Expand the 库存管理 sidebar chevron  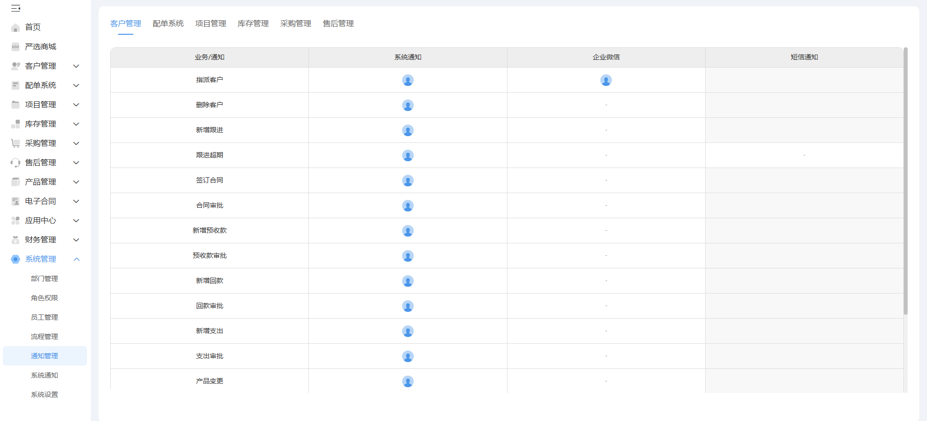click(x=76, y=124)
